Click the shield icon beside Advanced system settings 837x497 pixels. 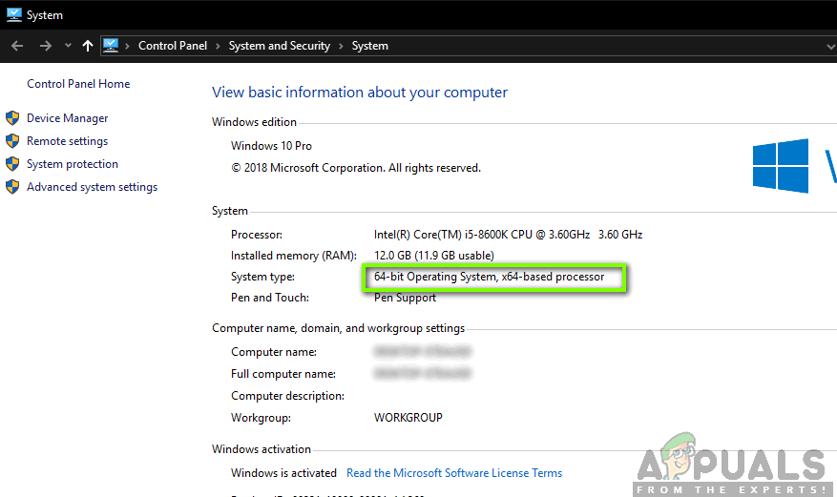pos(12,187)
